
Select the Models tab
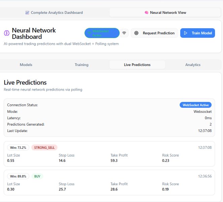(x=26, y=65)
